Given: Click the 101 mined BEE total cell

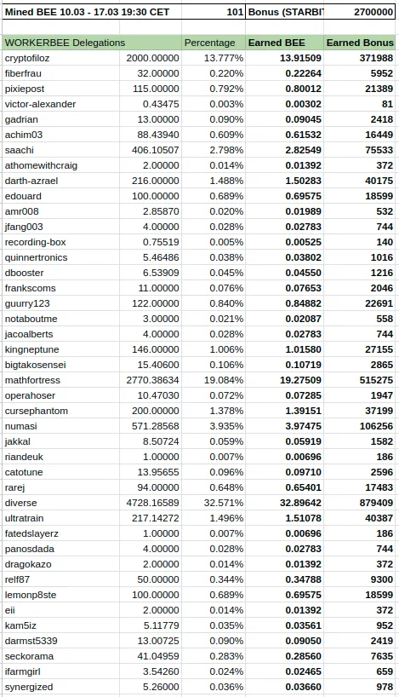Looking at the screenshot, I should click(x=214, y=12).
